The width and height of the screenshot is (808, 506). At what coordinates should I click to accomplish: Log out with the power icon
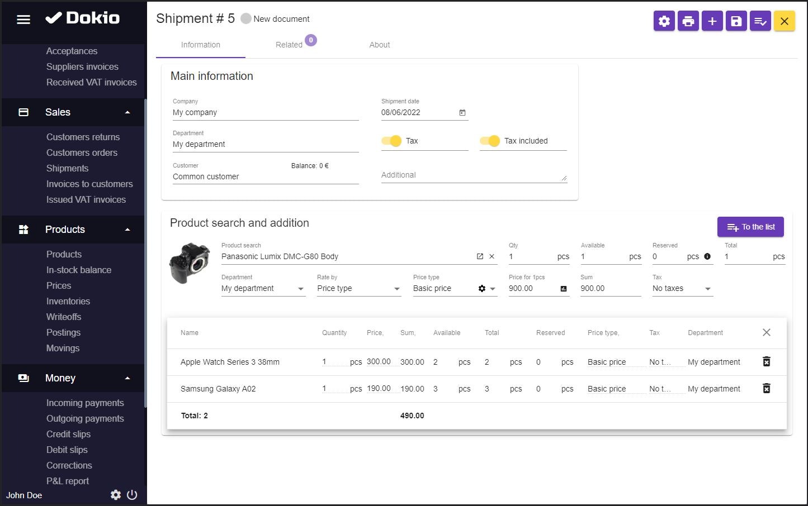132,495
